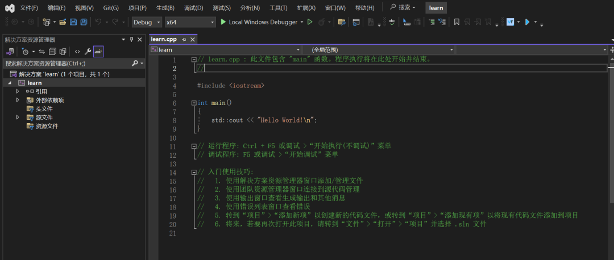This screenshot has width=614, height=260.
Task: Click the blue VT toolbar icon
Action: point(510,22)
